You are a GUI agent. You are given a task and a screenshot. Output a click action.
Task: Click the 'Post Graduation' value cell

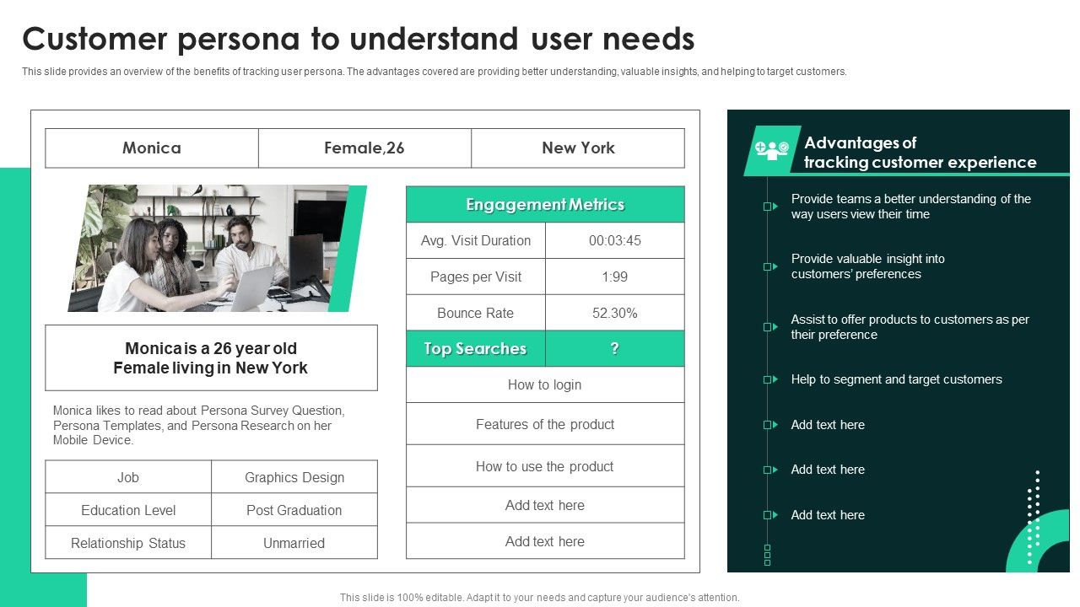point(294,510)
